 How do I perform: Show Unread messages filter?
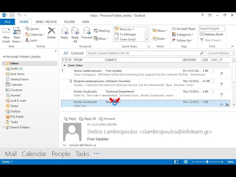[77, 53]
